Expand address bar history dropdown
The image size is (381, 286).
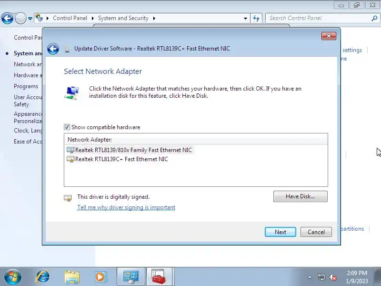pyautogui.click(x=245, y=18)
